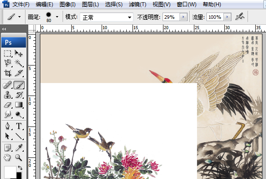The height and width of the screenshot is (179, 266).
Task: Open the 滤镜(T) menu
Action: [x=137, y=4]
